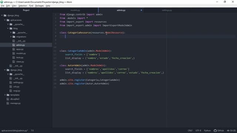Collapse the aplicaciones folder chevron
The height and width of the screenshot is (133, 237).
pos(5,20)
